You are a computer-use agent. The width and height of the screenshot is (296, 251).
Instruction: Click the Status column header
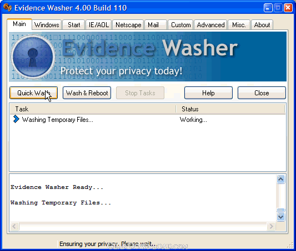pos(230,109)
